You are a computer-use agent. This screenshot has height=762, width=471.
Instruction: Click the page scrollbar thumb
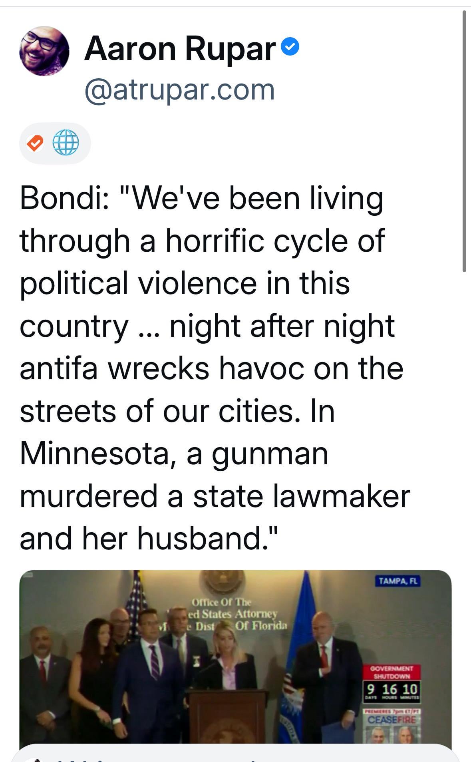coord(464,140)
